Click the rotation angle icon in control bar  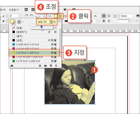pos(3,16)
